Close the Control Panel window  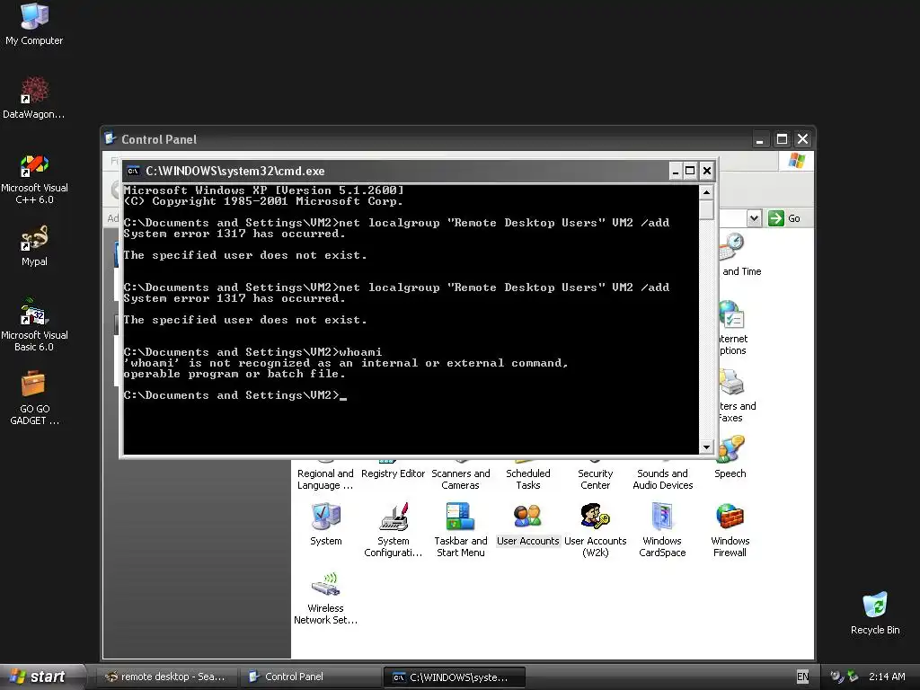[802, 139]
